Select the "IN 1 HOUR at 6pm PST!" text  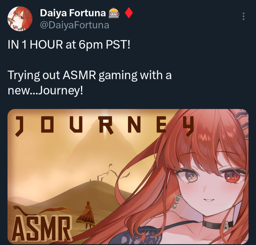pyautogui.click(x=69, y=44)
